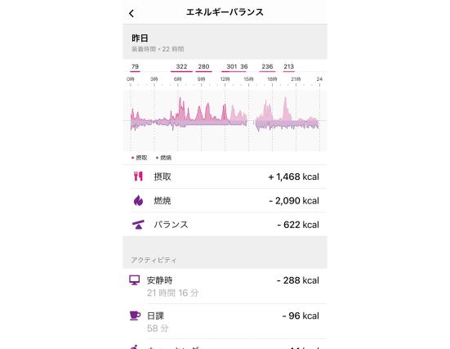Tap the coffee cup daily routine icon
The height and width of the screenshot is (349, 450).
click(135, 315)
